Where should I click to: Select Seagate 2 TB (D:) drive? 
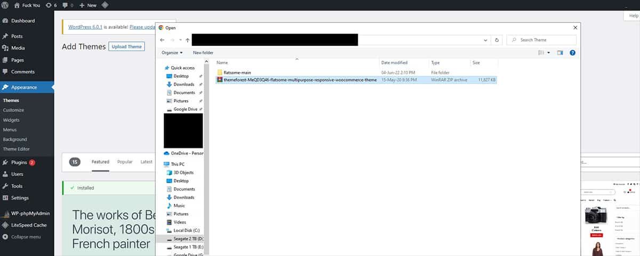[188, 239]
